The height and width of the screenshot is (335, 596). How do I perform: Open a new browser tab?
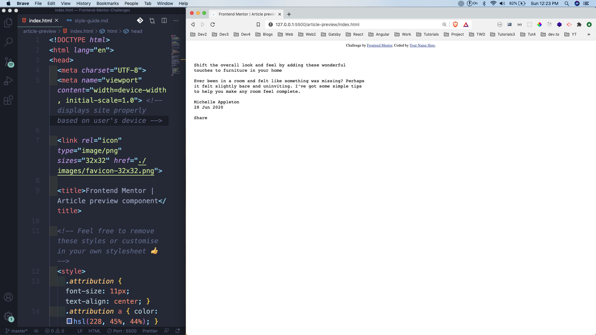point(289,14)
